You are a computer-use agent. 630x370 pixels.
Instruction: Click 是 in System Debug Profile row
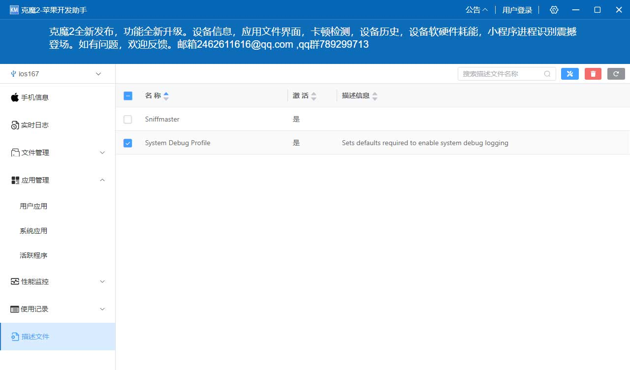pos(296,143)
